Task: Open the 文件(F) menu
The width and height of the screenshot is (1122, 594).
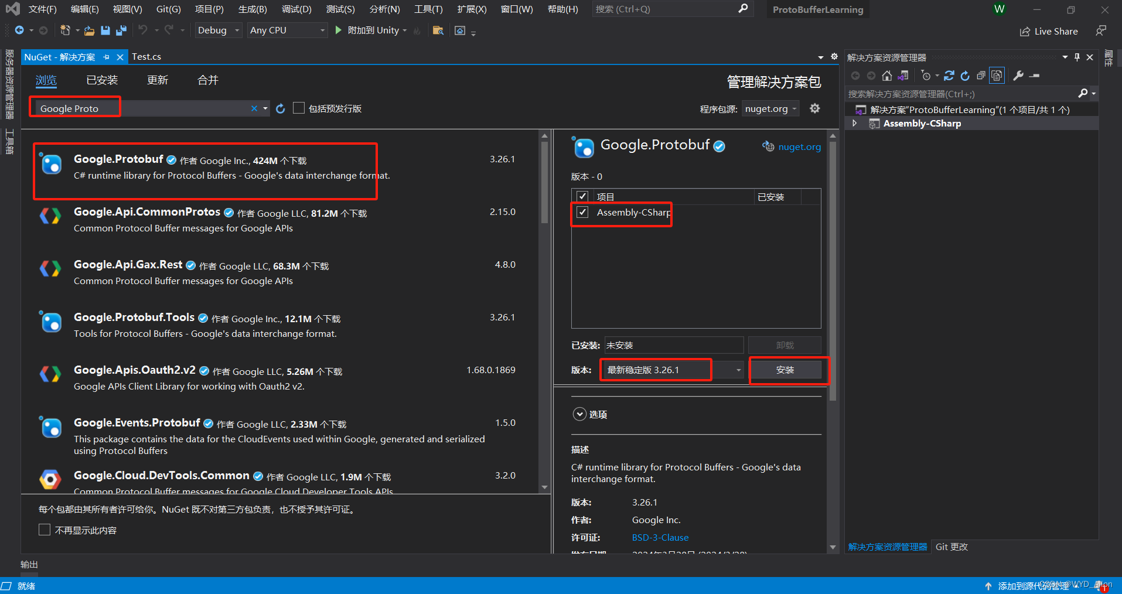Action: [42, 9]
